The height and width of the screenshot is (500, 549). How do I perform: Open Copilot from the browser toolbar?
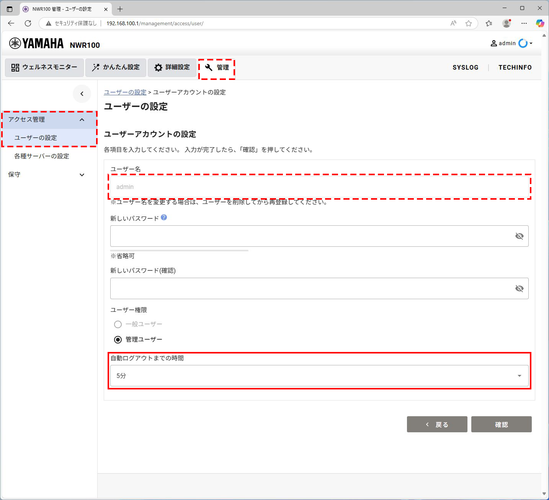(x=540, y=23)
